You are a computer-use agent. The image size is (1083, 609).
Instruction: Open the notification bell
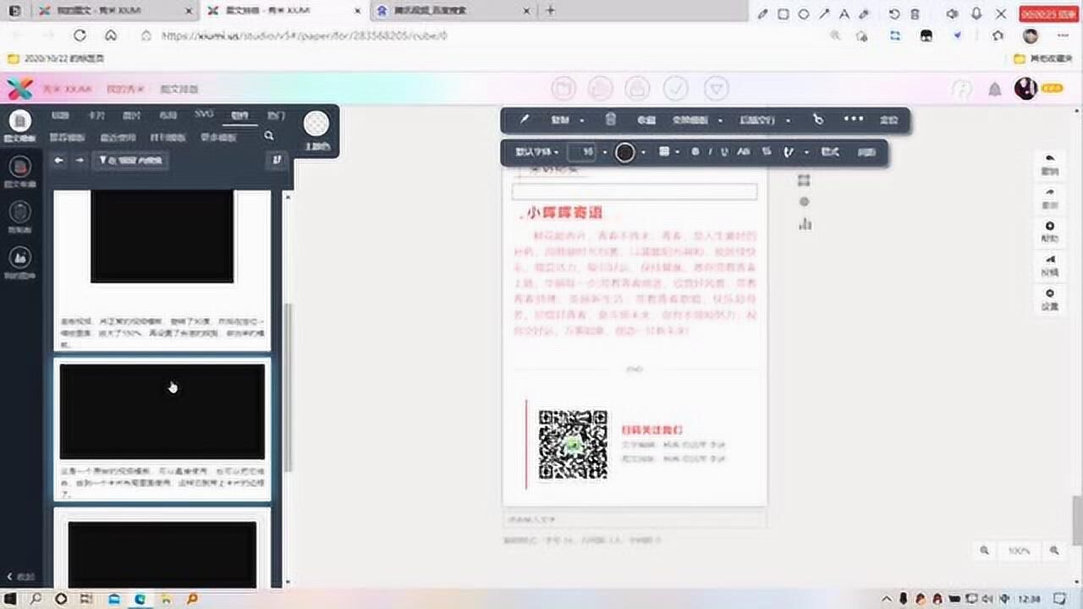995,89
